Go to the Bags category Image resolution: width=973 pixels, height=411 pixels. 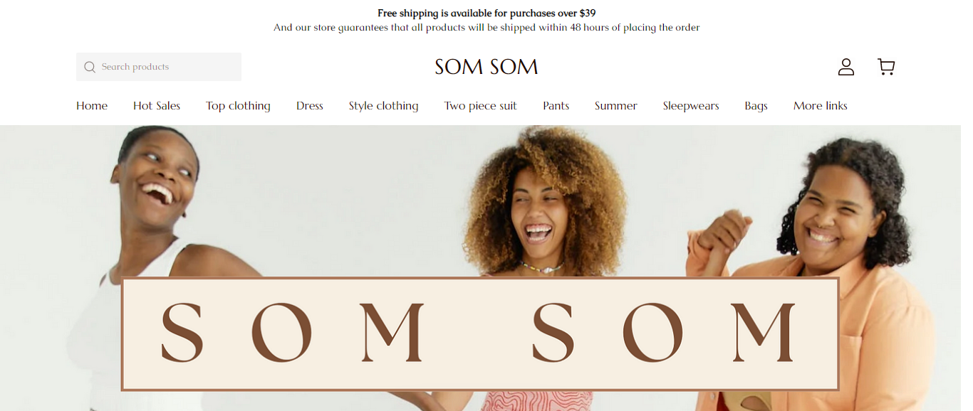tap(756, 106)
